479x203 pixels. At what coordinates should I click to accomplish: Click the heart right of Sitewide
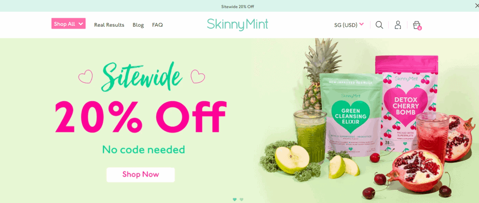(x=198, y=76)
